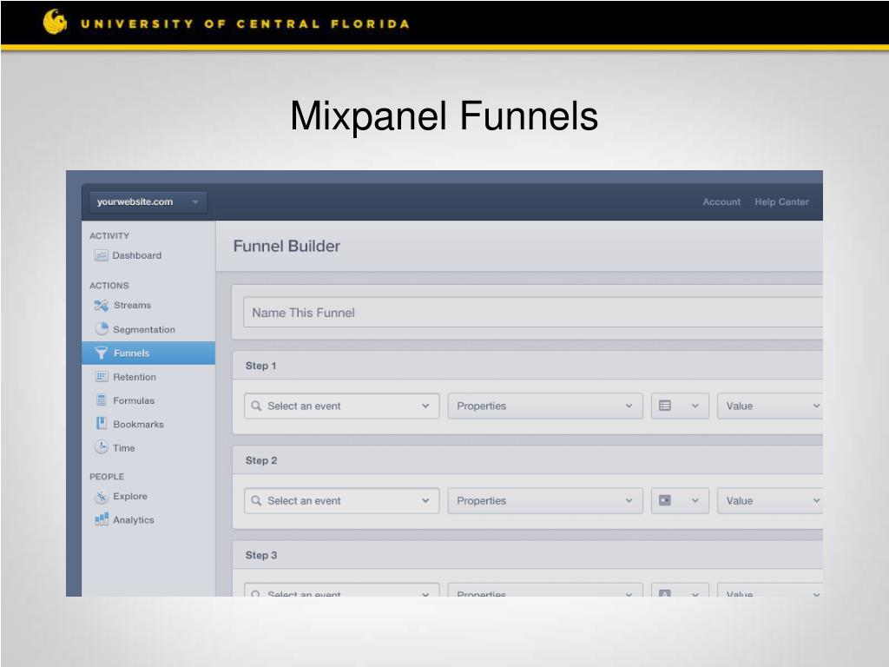Screen dimensions: 889x667
Task: Click the Bookmarks icon
Action: [x=102, y=424]
